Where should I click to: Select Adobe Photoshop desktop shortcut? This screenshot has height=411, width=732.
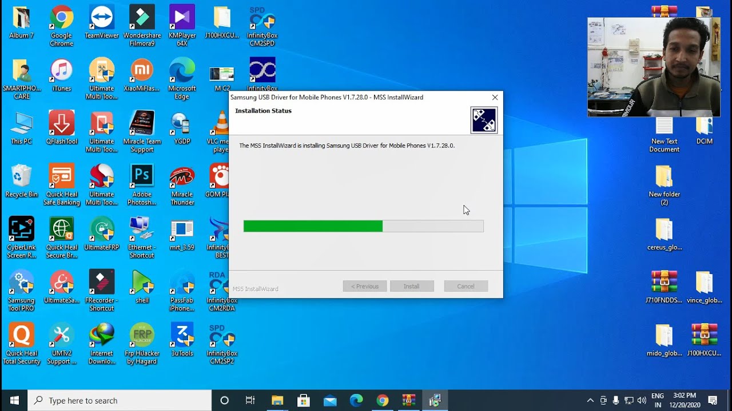click(142, 185)
